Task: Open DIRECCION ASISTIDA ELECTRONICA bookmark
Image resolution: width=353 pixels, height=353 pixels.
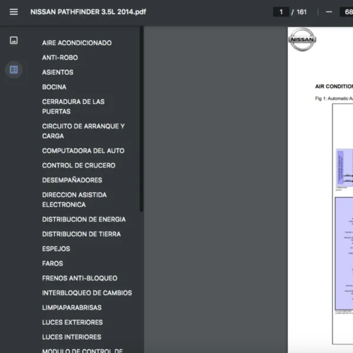Action: [74, 199]
